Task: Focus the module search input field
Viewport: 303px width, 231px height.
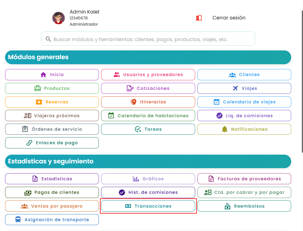Action: pos(148,39)
